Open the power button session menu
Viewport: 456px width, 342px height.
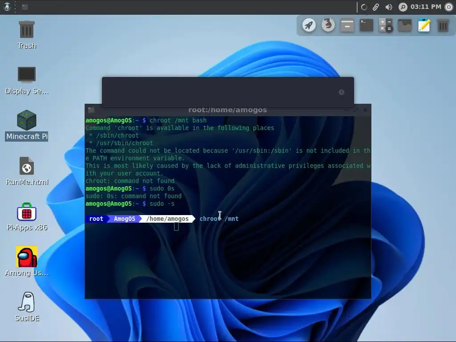(449, 7)
